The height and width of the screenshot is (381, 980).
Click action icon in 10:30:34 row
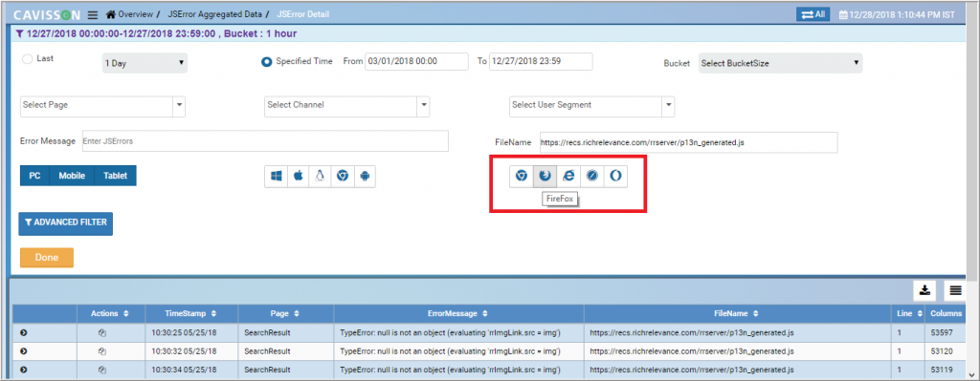coord(101,370)
